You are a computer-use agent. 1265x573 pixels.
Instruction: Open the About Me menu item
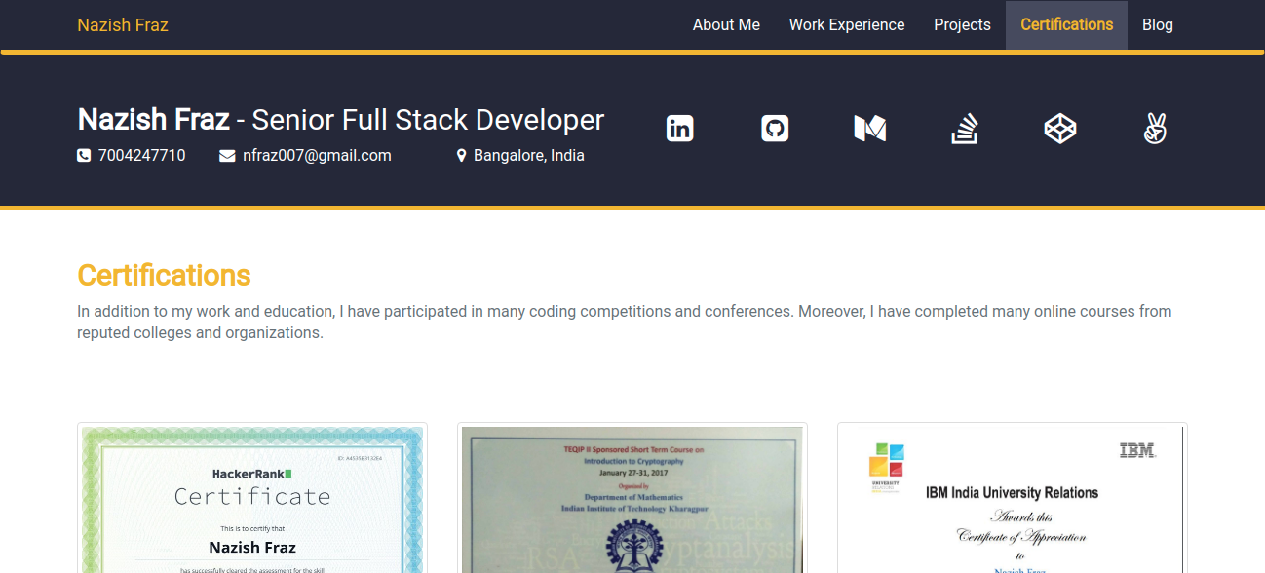726,24
